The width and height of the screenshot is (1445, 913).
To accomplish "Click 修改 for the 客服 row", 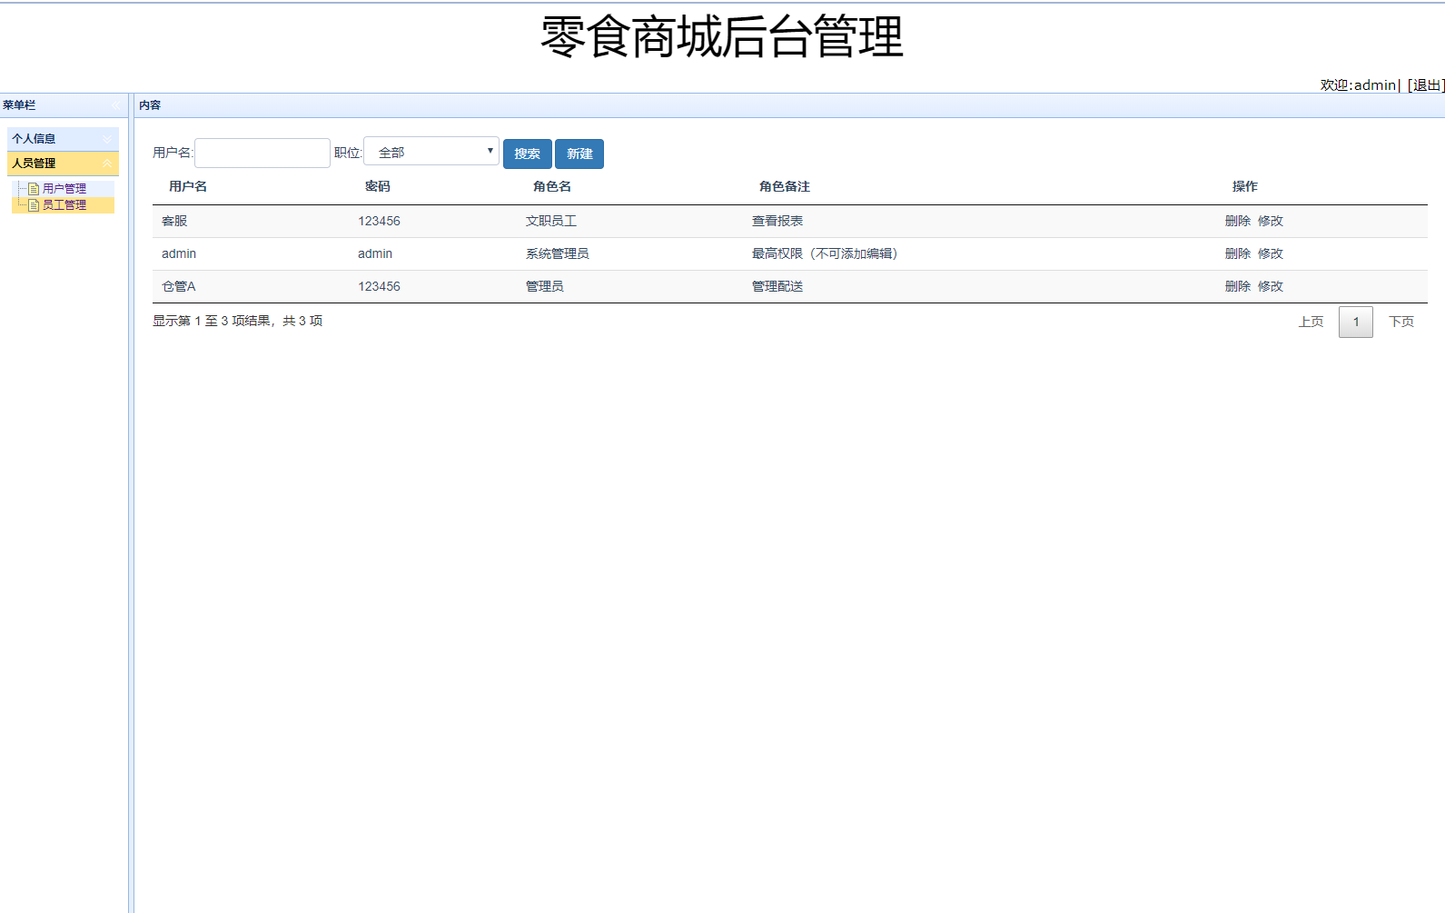I will pos(1271,221).
